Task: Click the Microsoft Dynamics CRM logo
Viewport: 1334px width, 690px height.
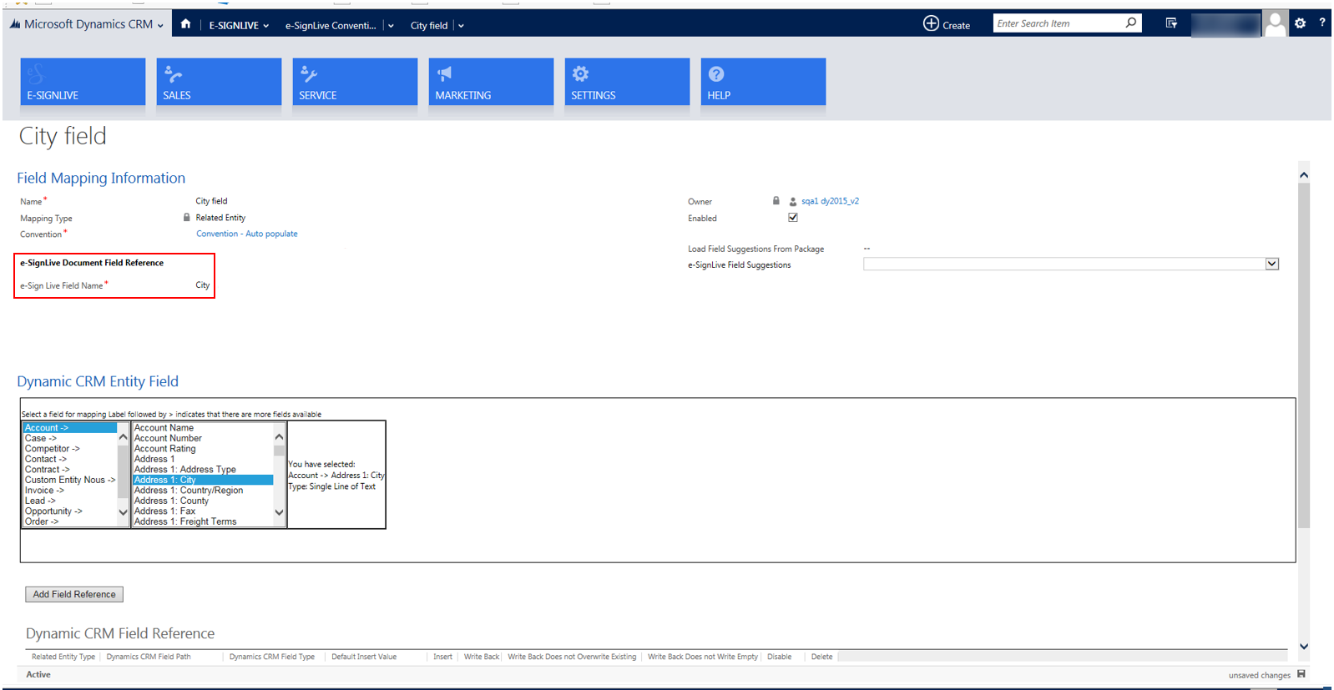Action: pos(15,24)
